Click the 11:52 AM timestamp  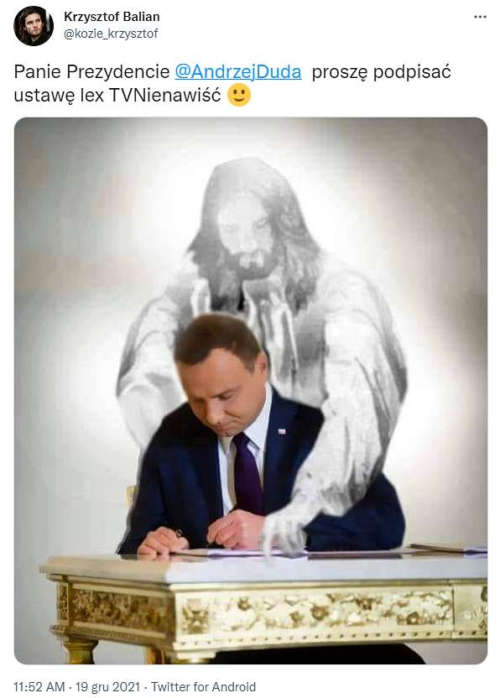(39, 687)
